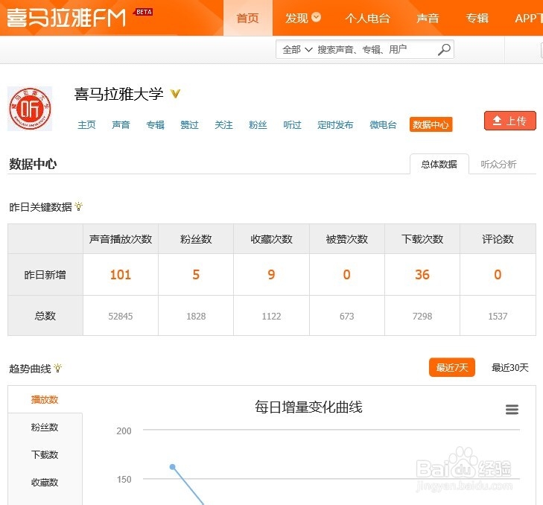Click the search magnifier icon
The height and width of the screenshot is (505, 543).
click(444, 49)
